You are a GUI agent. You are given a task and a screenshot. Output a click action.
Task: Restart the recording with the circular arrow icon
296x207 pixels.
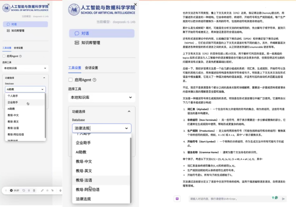24,190
